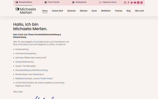Open Happiness House top-bar link
The height and width of the screenshot is (99, 158).
[108, 2]
